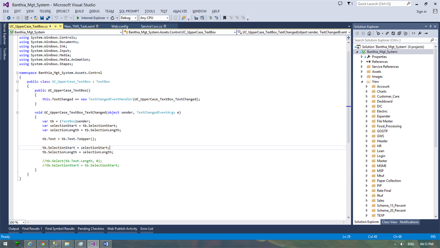Click the Properties wrench icon in Solution Explorer
This screenshot has height=248, width=440.
(420, 33)
